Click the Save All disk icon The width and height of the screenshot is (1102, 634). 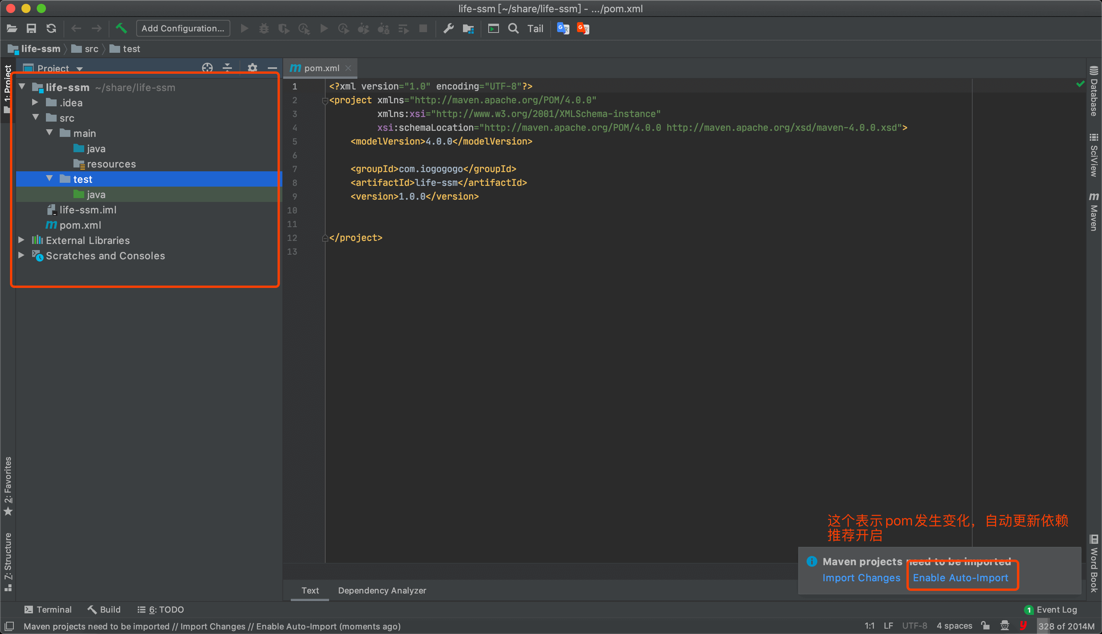31,29
